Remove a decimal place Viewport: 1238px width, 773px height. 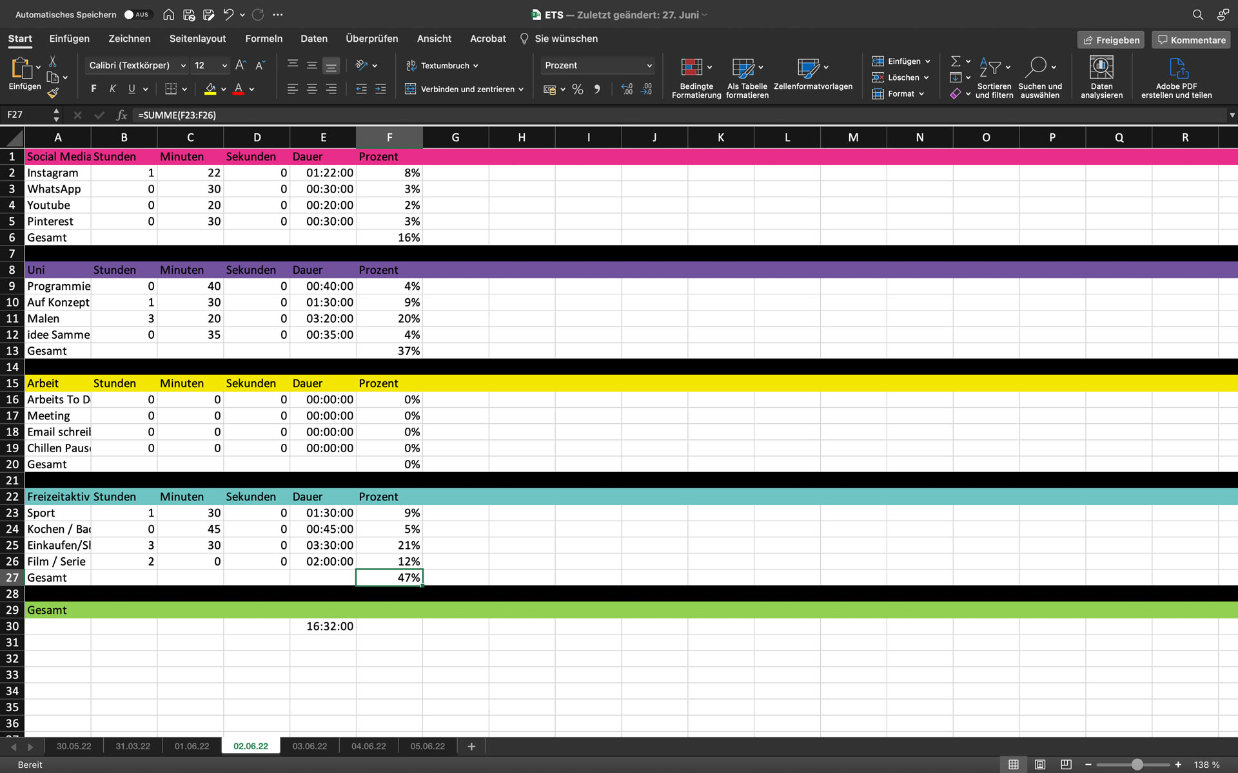click(x=646, y=90)
